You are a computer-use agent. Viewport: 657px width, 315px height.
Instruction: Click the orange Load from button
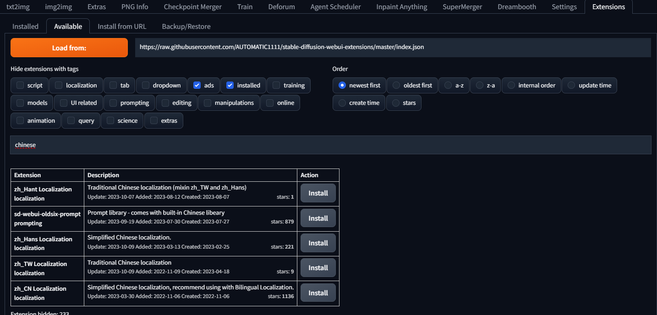69,48
